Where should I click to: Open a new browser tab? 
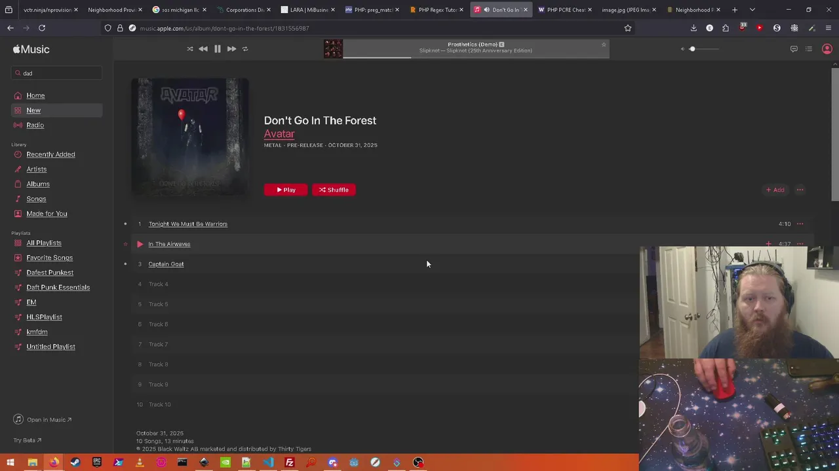[x=735, y=10]
